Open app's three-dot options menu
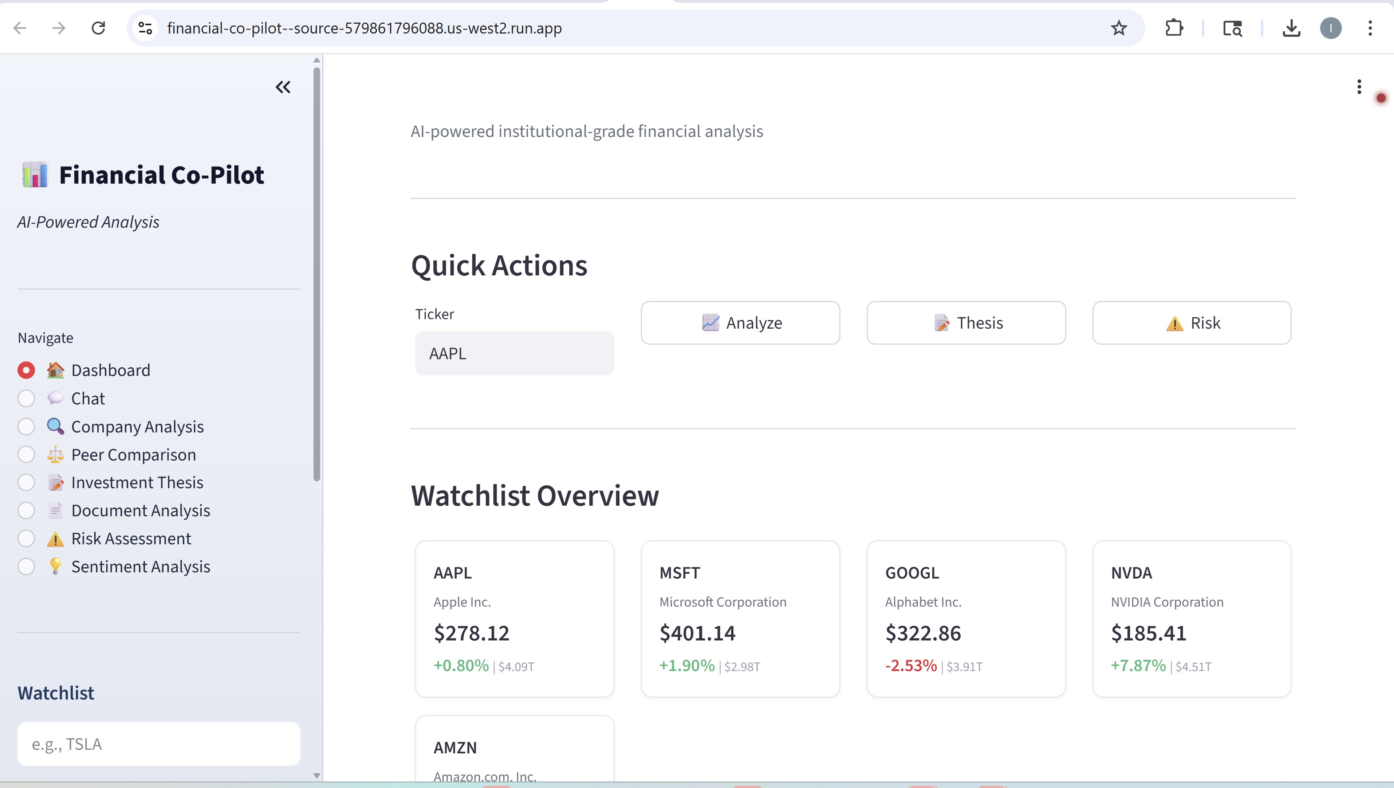This screenshot has width=1394, height=788. [x=1359, y=87]
